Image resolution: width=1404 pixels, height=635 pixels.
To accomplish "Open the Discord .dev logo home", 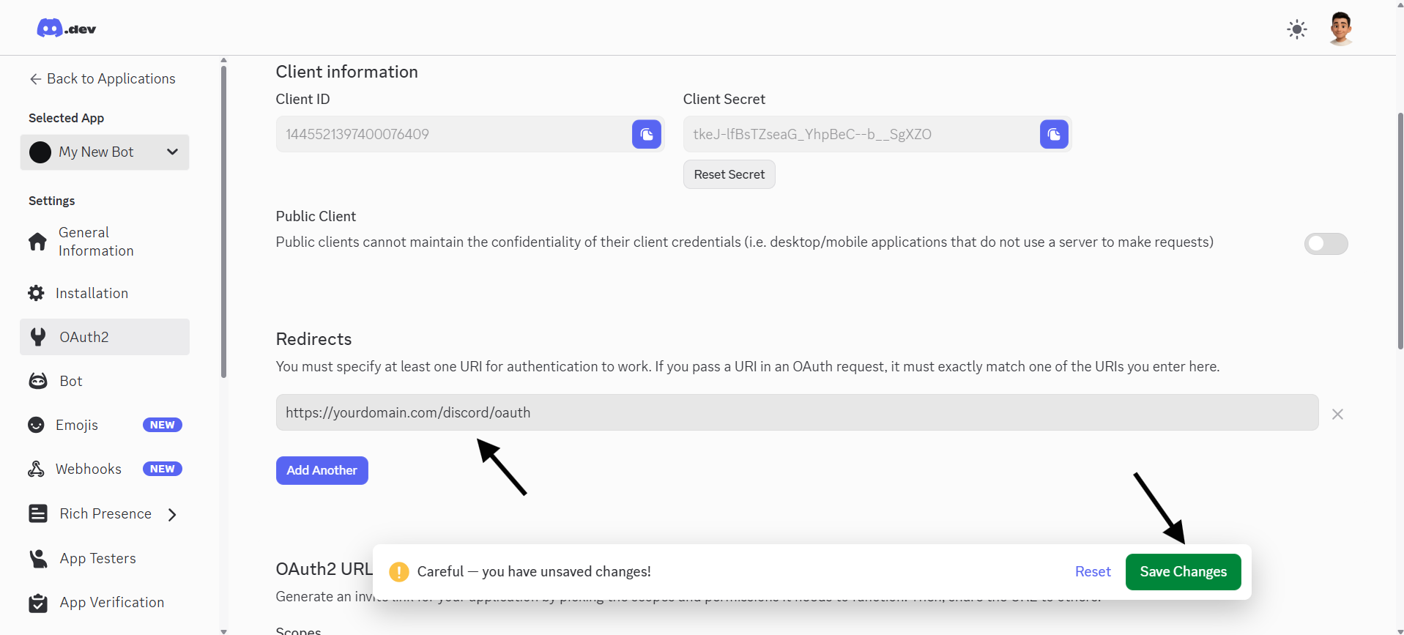I will [x=67, y=29].
